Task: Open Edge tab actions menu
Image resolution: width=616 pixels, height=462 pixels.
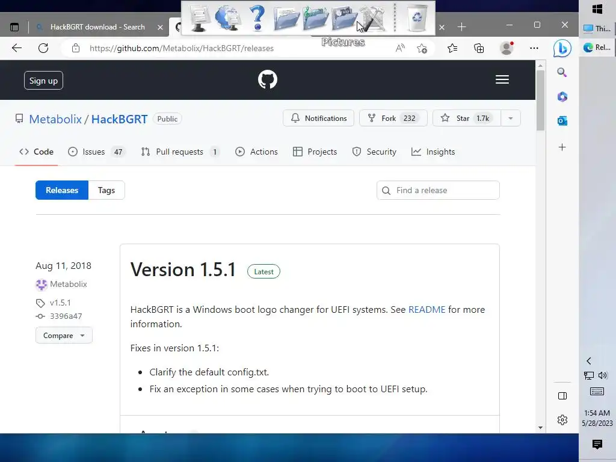Action: [14, 27]
